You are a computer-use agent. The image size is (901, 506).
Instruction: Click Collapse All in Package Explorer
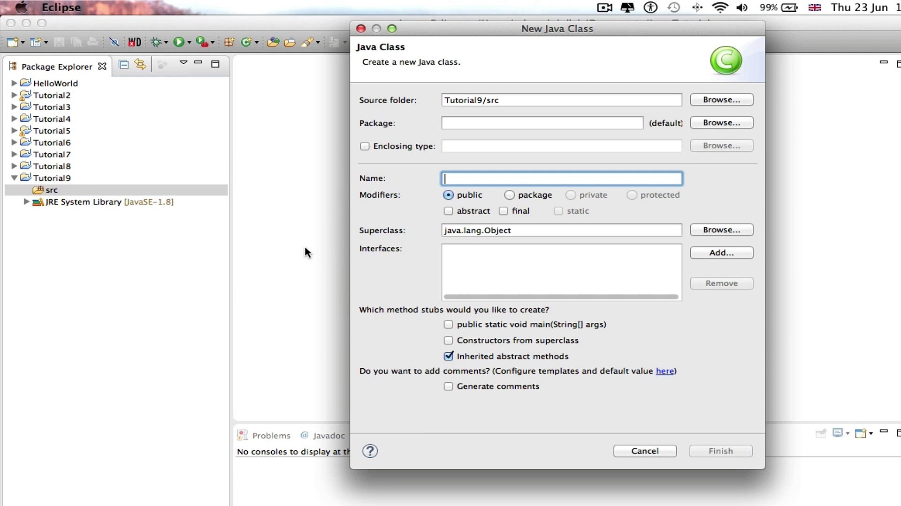(123, 65)
